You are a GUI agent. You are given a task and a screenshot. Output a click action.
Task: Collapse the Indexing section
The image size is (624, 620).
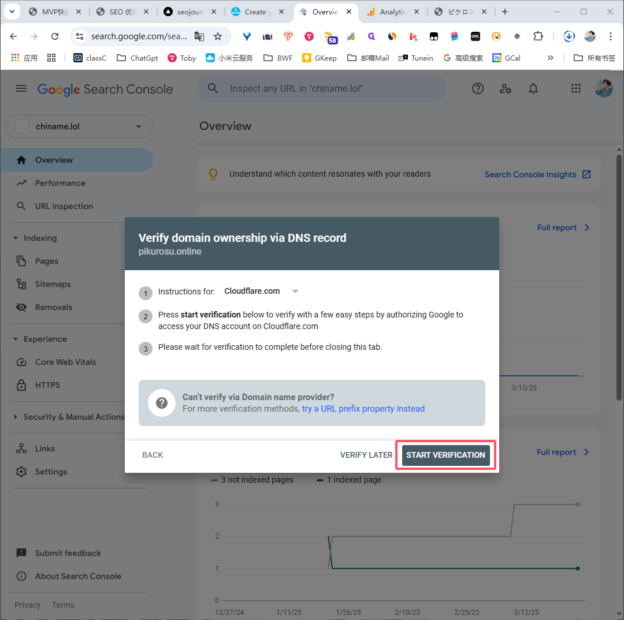[16, 238]
